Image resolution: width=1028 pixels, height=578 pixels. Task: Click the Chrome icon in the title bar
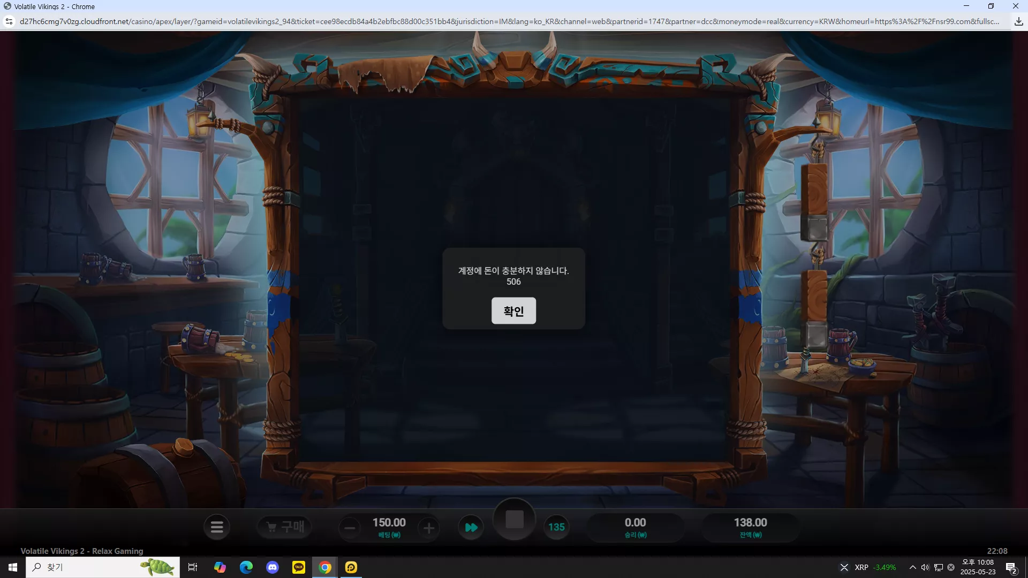tap(7, 6)
